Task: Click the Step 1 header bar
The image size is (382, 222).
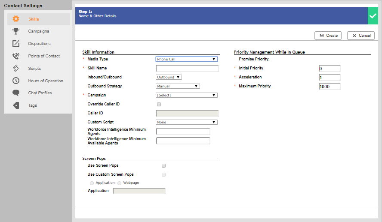Action: pyautogui.click(x=221, y=16)
